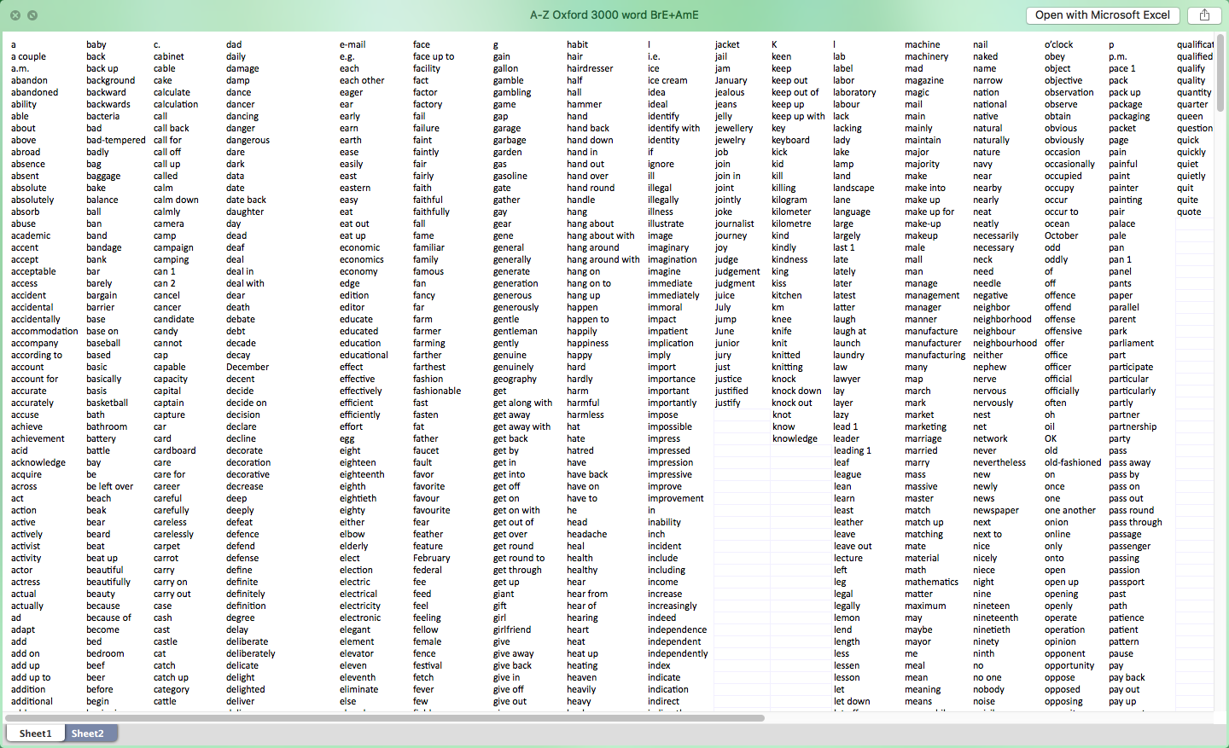Open file with Microsoft Excel
This screenshot has height=748, width=1229.
(1102, 15)
